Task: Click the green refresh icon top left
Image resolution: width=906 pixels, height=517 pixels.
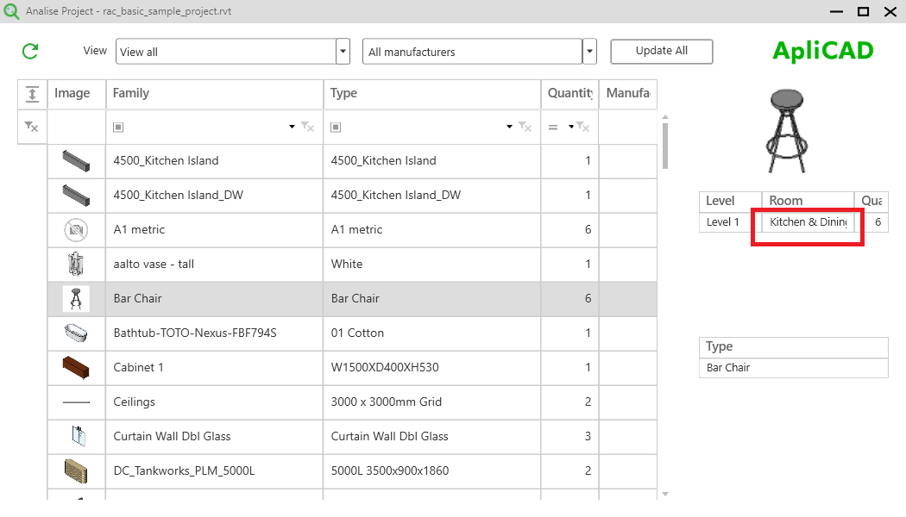Action: tap(29, 51)
